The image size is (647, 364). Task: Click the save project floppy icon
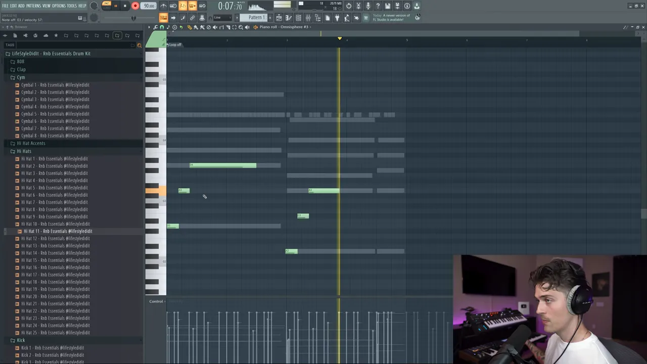coord(387,6)
